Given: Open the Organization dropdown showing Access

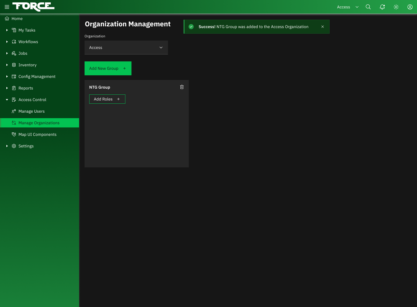Looking at the screenshot, I should [126, 47].
